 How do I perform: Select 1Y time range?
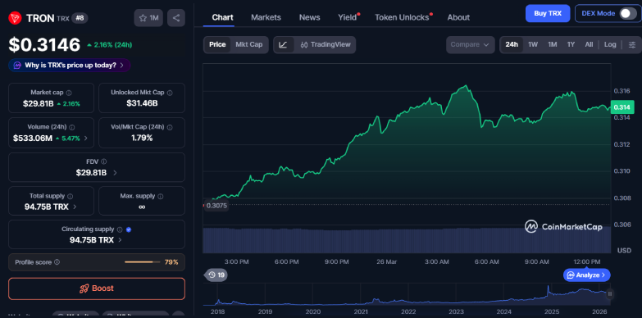571,44
